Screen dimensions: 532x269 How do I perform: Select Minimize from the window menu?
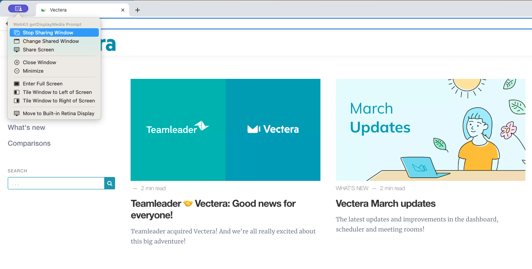54,71
